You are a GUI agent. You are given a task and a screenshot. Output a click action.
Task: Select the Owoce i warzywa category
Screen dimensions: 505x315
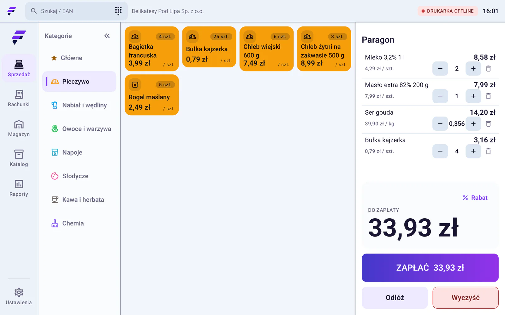click(x=79, y=129)
